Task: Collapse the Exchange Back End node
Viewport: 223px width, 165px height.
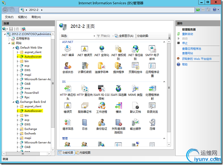Action: (13, 102)
